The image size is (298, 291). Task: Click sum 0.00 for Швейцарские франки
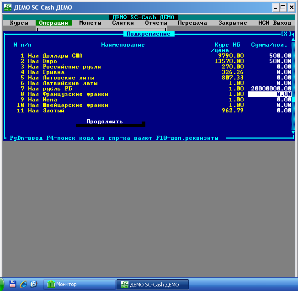pyautogui.click(x=284, y=105)
